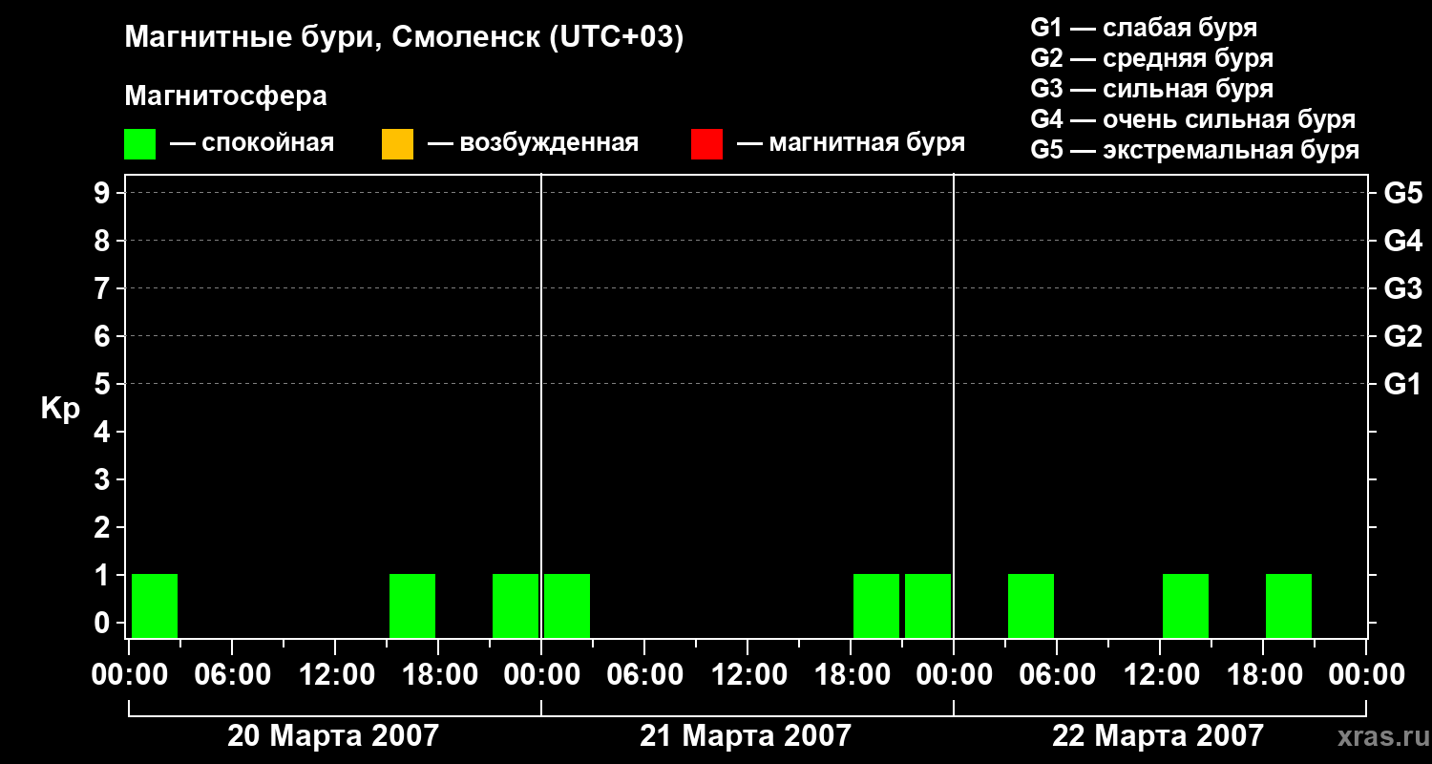
Task: Click the 21 March bar for 21:00–00:00
Action: click(928, 605)
